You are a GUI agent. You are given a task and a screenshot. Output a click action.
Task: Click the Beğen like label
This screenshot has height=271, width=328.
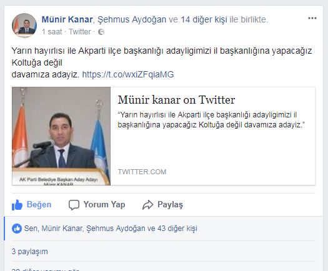pyautogui.click(x=39, y=205)
